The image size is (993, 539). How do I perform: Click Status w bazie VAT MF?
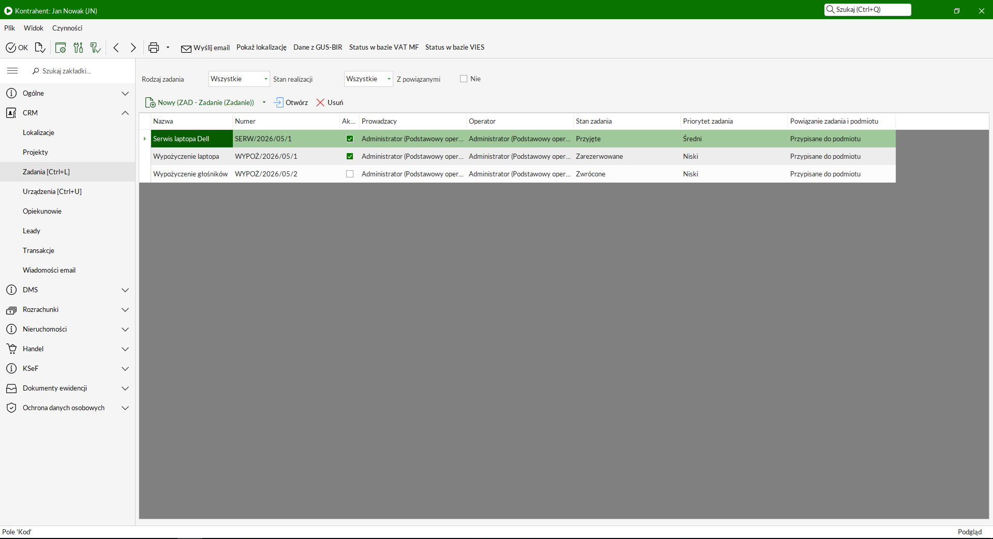click(384, 47)
